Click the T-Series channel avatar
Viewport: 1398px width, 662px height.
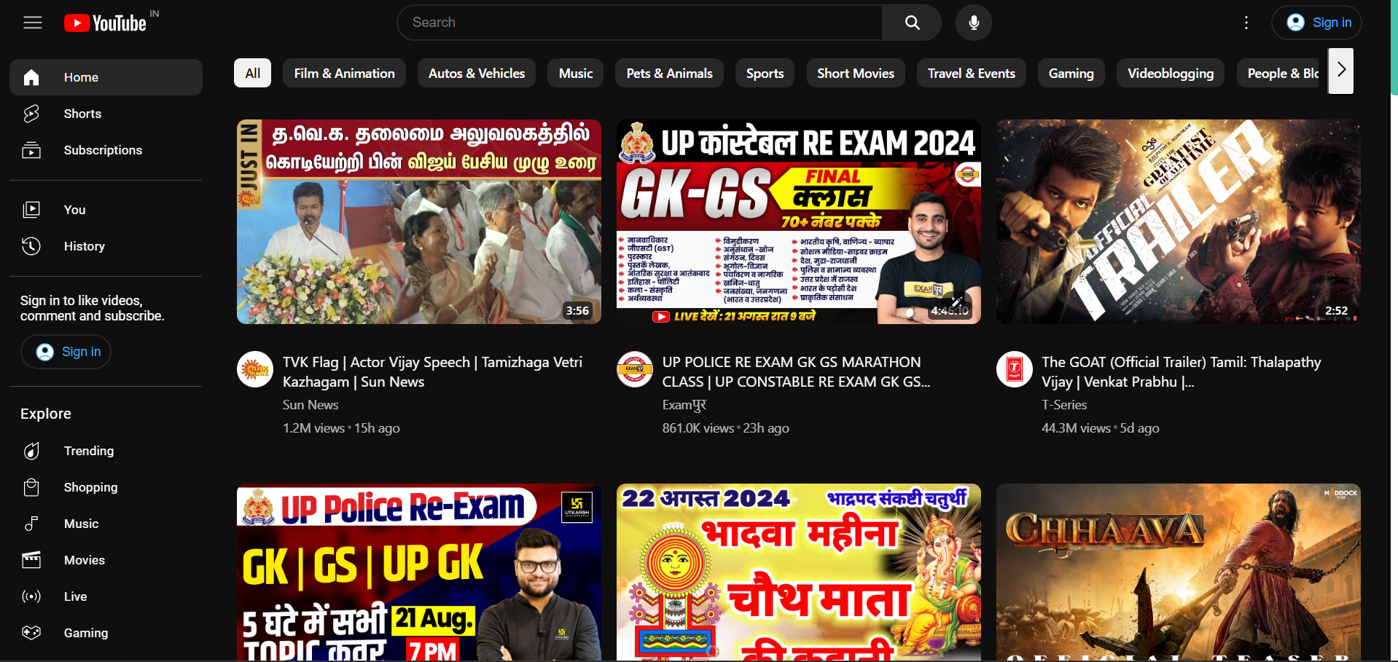pyautogui.click(x=1015, y=369)
